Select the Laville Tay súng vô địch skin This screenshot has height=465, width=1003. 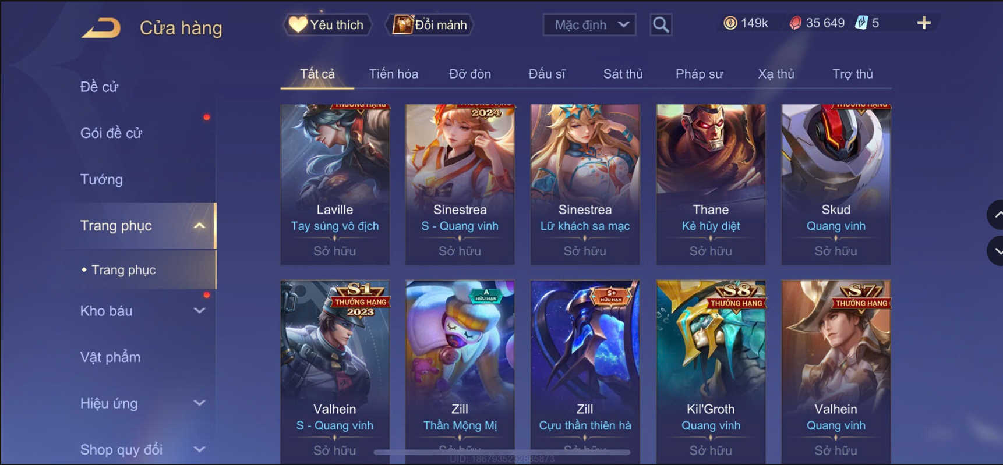point(335,184)
